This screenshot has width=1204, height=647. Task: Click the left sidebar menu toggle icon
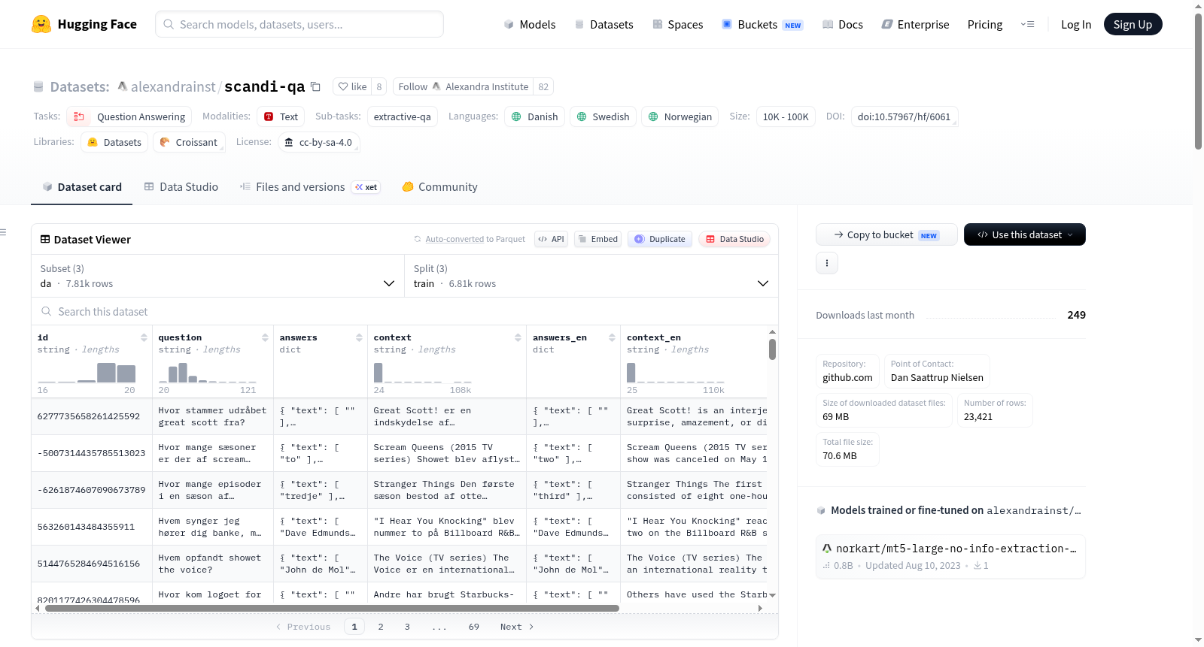click(3, 232)
